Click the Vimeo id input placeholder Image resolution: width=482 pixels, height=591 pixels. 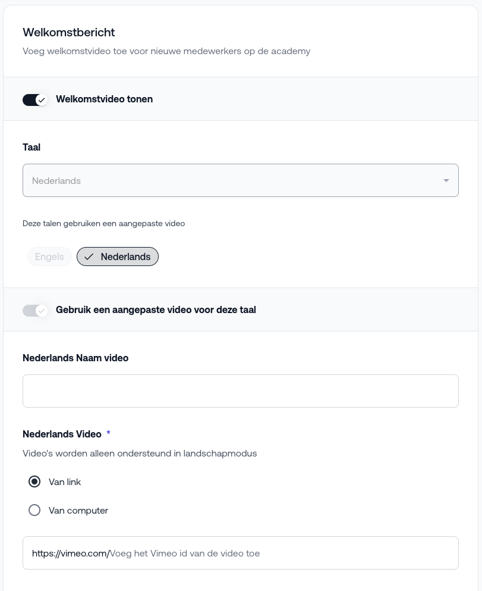[185, 553]
